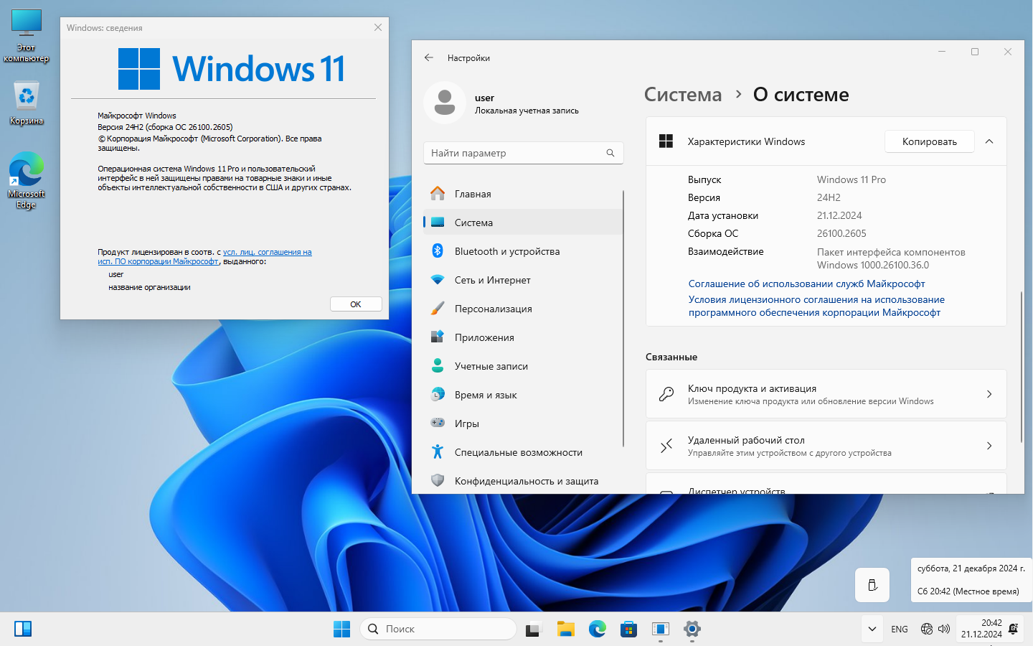Viewport: 1033px width, 646px height.
Task: Click the safely remove hardware USB icon
Action: 872,585
